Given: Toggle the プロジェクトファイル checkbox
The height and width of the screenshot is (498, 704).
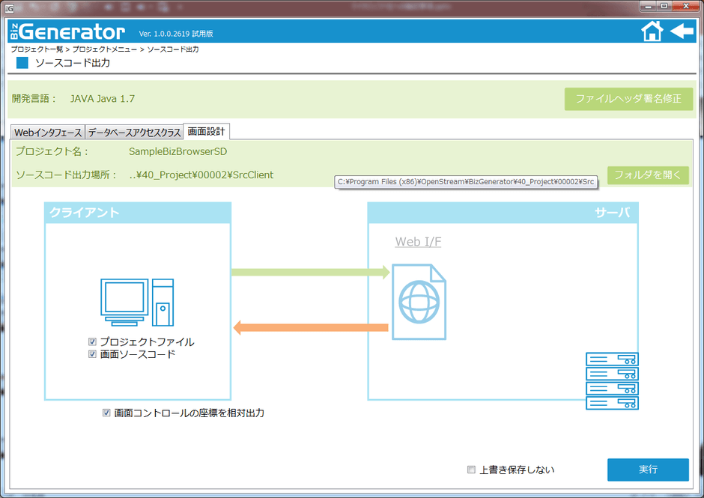Looking at the screenshot, I should click(93, 342).
